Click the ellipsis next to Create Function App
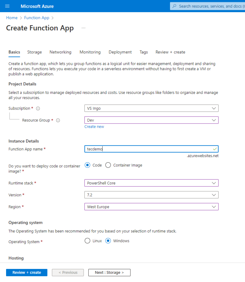The height and width of the screenshot is (282, 245). click(x=83, y=28)
